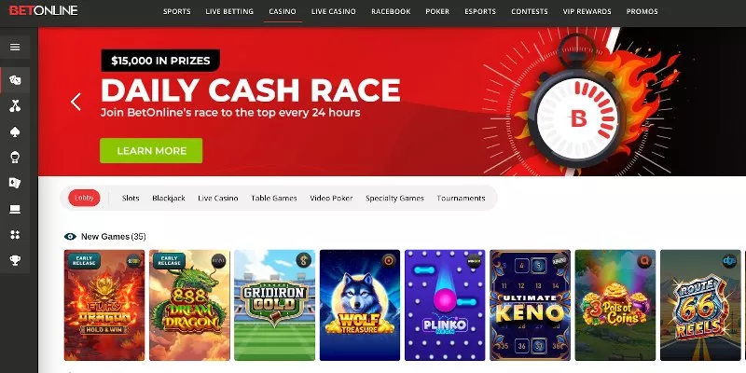Open the Wolf Treasure game thumbnail
The height and width of the screenshot is (373, 746).
point(360,305)
